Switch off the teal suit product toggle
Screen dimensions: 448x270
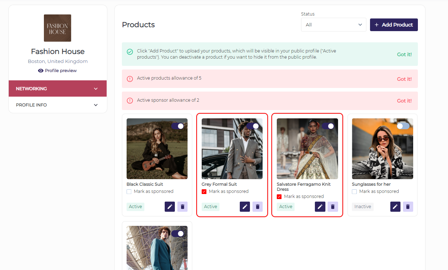(178, 233)
